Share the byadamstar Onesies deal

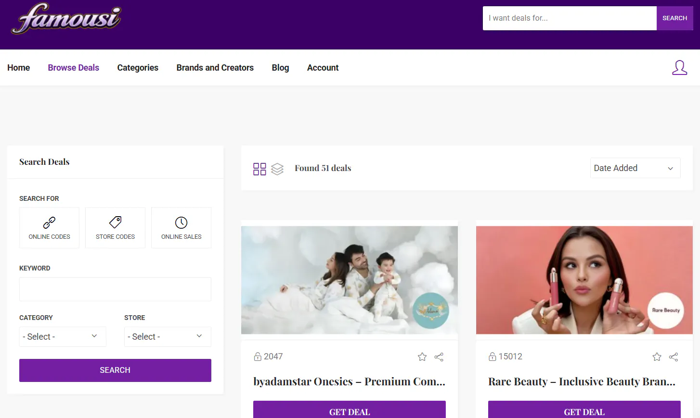click(x=439, y=357)
